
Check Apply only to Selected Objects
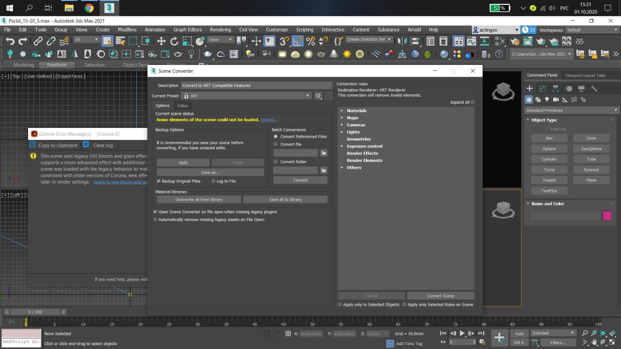point(340,304)
